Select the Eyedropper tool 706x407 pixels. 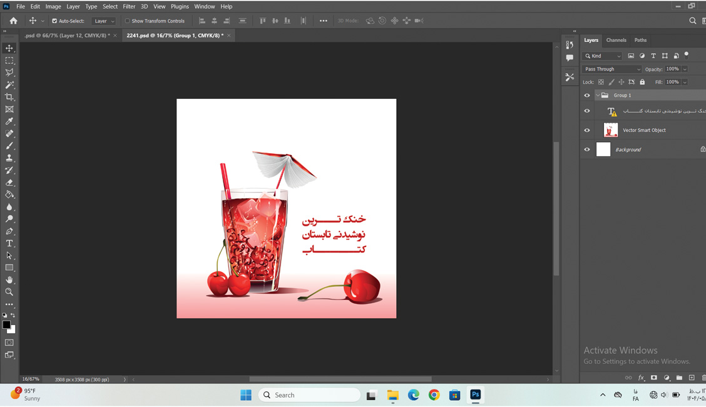pos(9,121)
